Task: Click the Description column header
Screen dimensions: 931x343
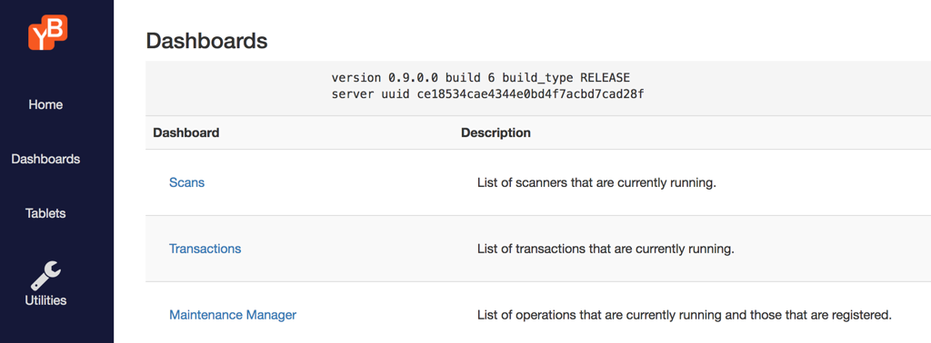Action: point(496,132)
